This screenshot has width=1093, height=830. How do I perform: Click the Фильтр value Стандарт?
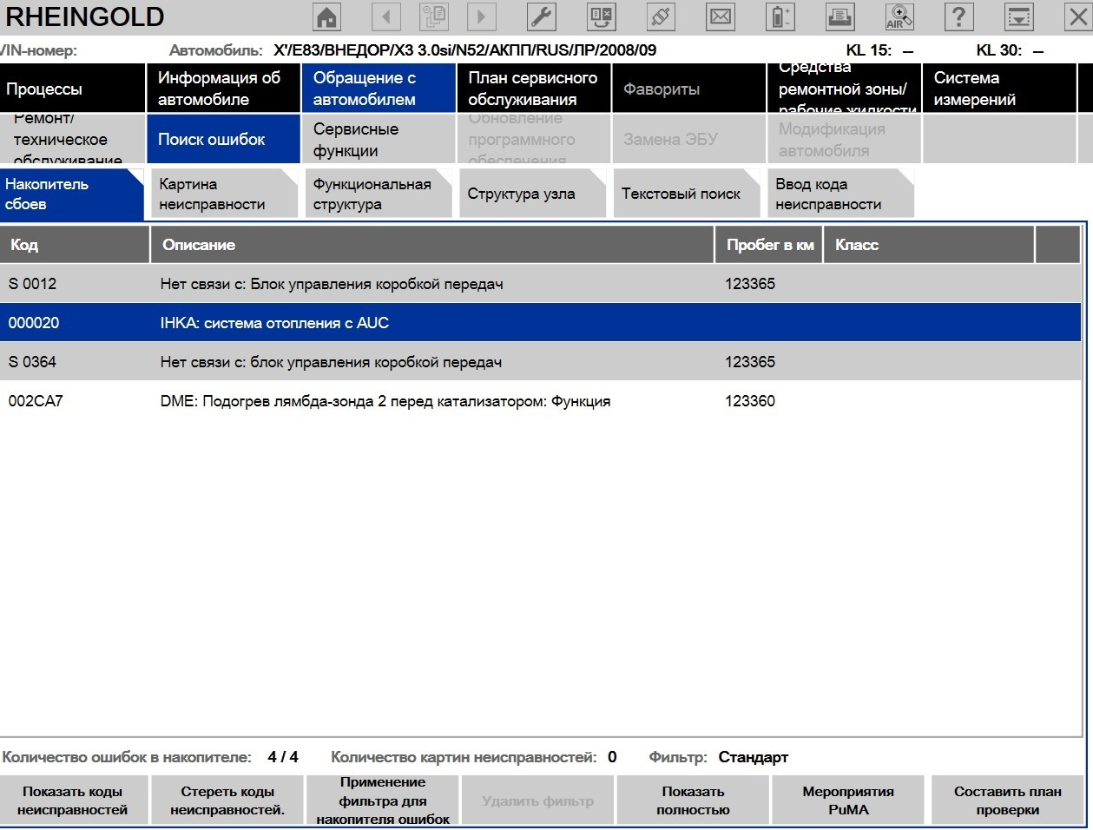point(753,757)
